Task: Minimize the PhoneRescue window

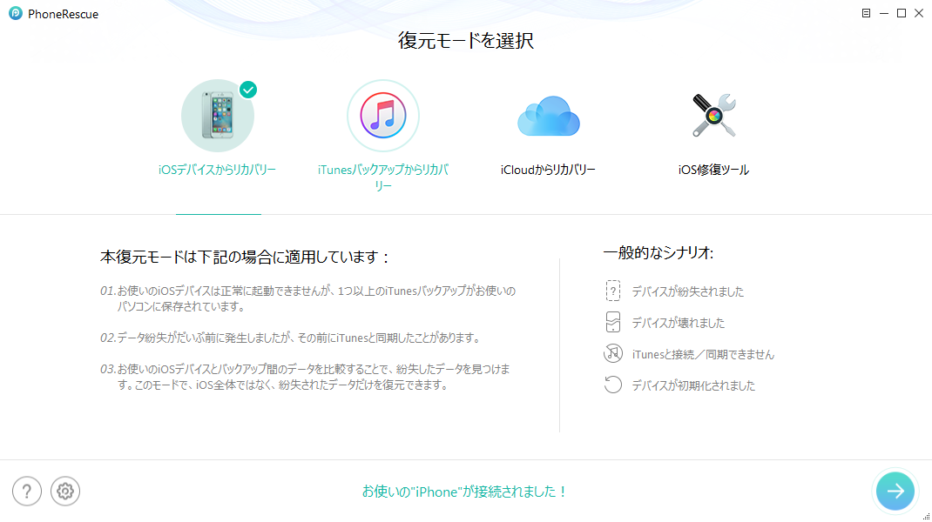Action: coord(884,13)
